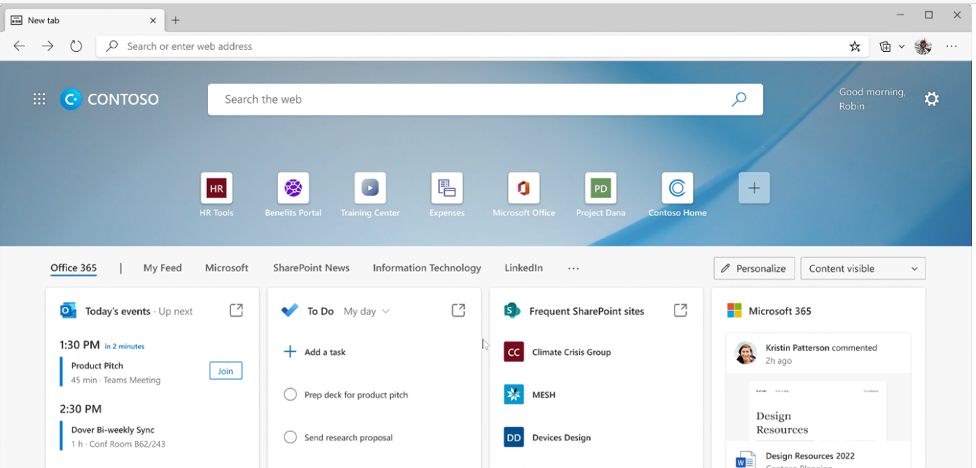
Task: Open the Information Technology tab
Action: (x=427, y=268)
